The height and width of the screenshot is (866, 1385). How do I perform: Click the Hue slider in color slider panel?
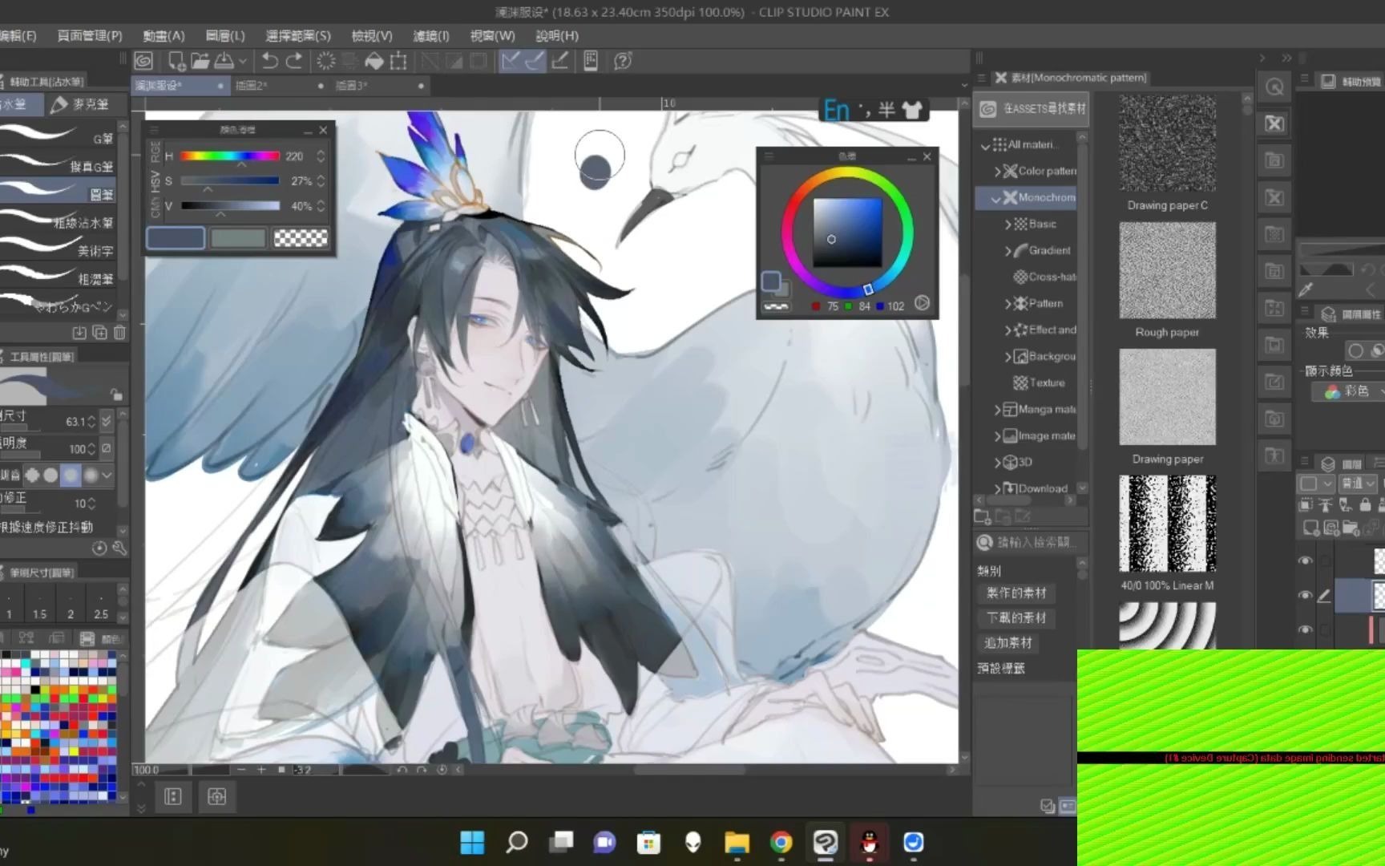click(x=230, y=156)
